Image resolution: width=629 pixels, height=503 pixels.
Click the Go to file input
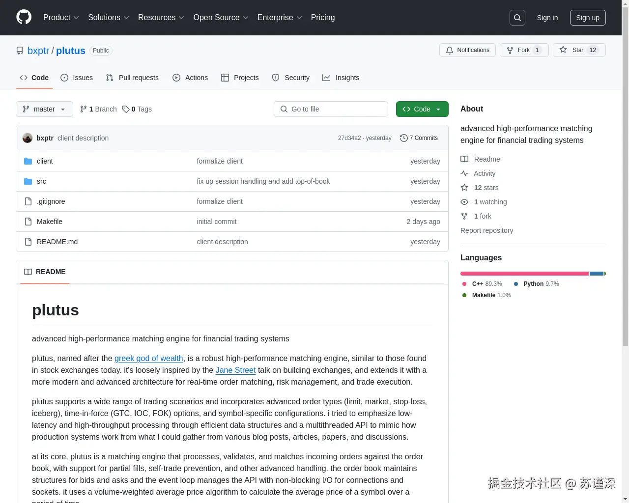(x=331, y=109)
